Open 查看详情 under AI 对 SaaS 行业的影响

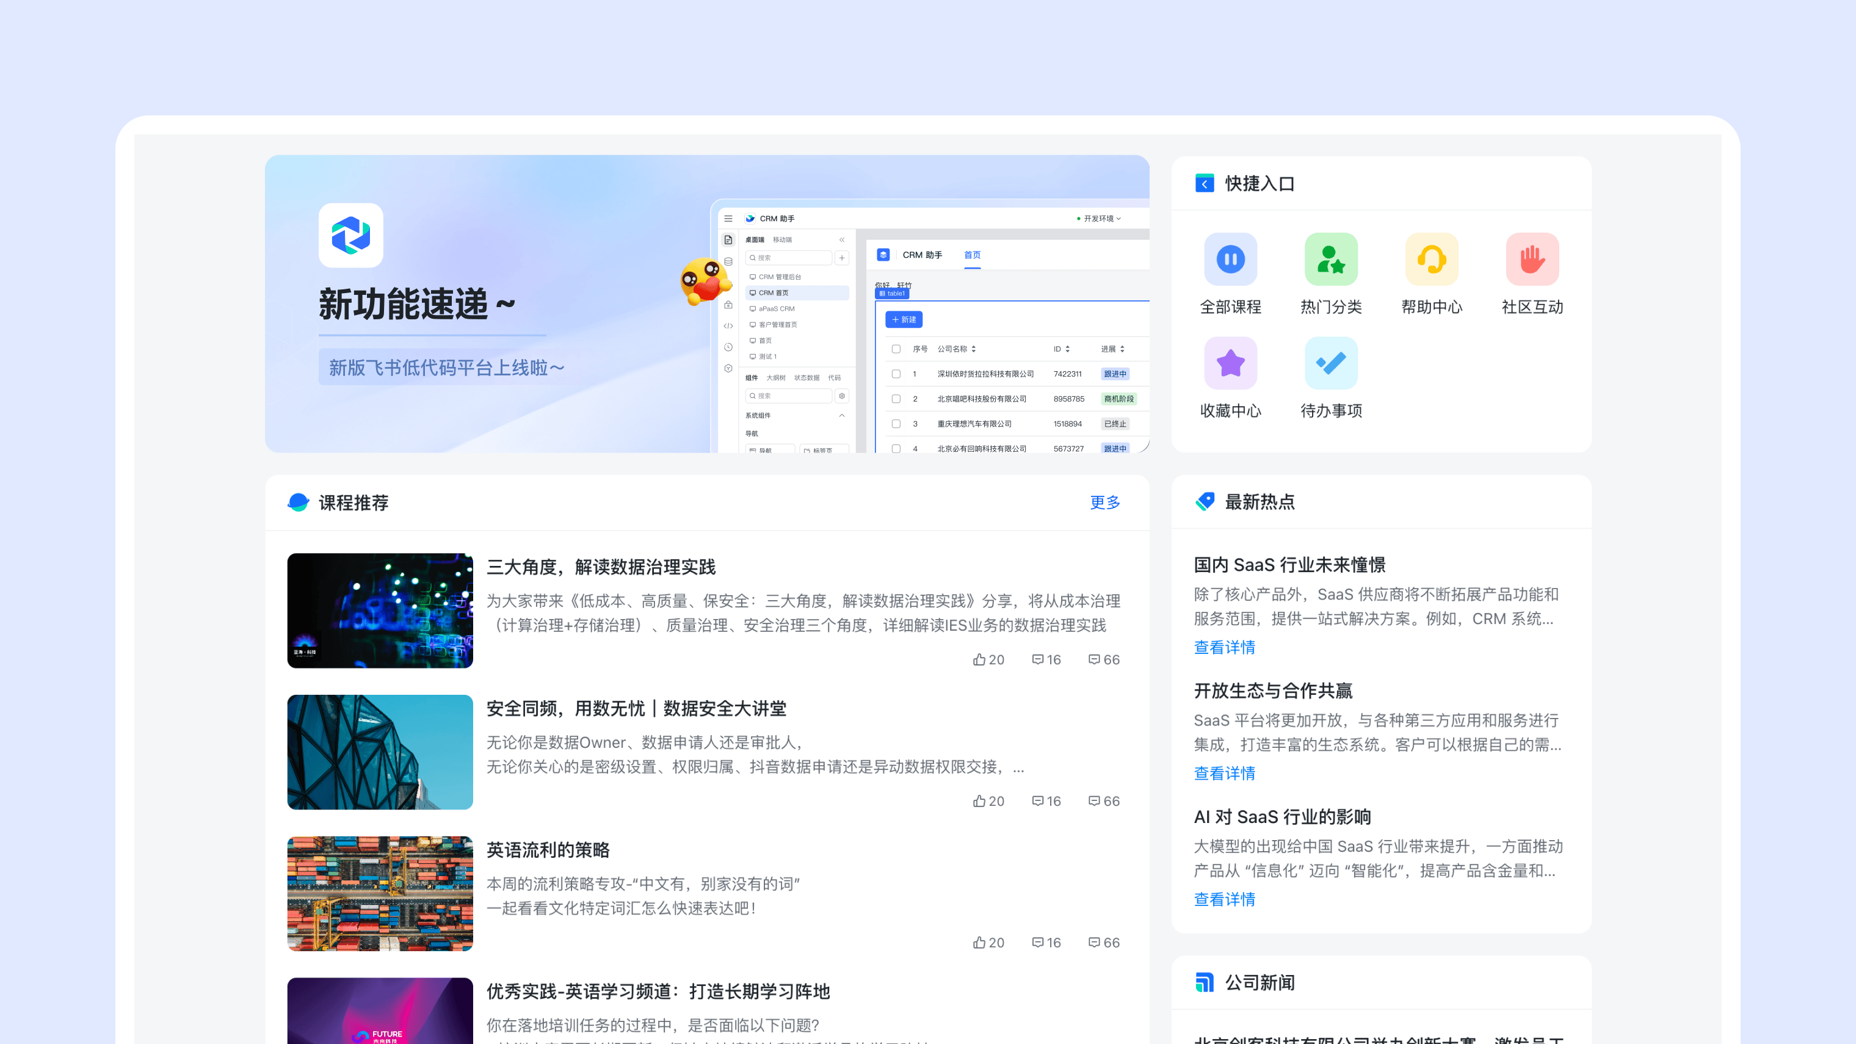pyautogui.click(x=1224, y=899)
